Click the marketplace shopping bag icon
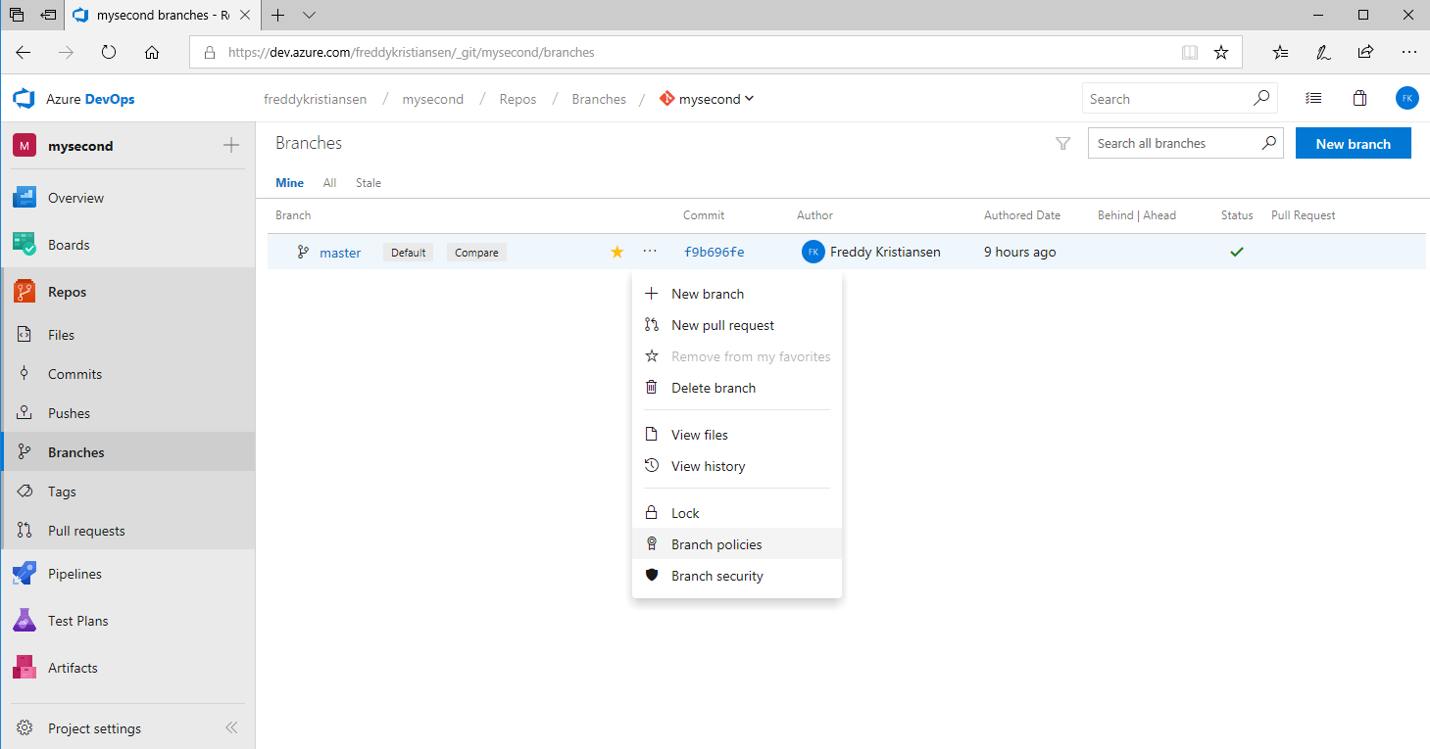The height and width of the screenshot is (749, 1430). coord(1359,99)
